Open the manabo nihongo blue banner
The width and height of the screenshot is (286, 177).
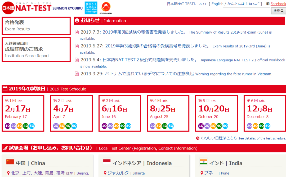[91, 8]
